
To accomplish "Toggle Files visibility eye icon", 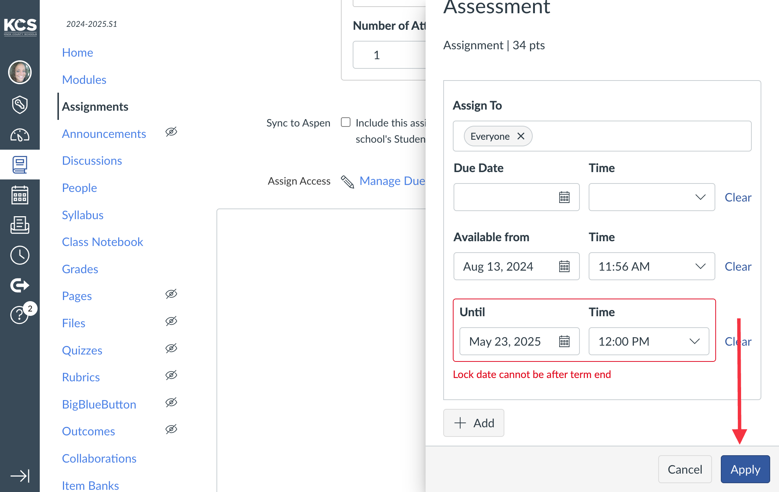I will (x=171, y=321).
